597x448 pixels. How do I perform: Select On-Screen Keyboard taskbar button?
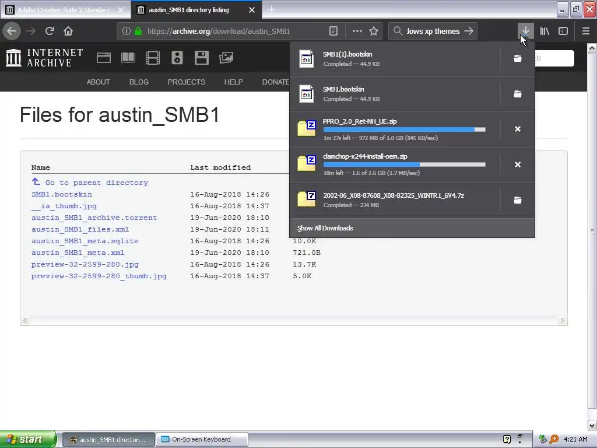[202, 440]
